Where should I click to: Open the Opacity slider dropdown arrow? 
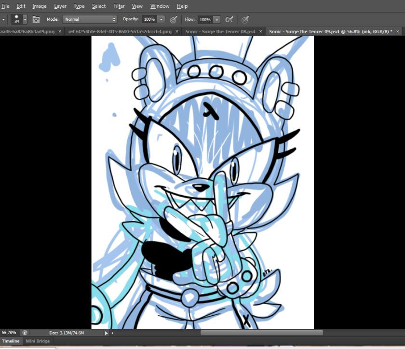pos(161,19)
